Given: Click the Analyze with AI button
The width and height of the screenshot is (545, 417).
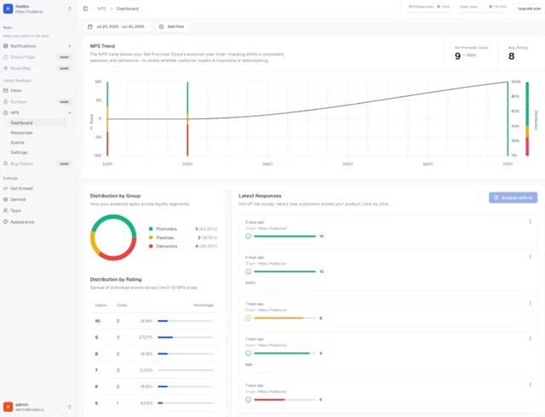Looking at the screenshot, I should pos(513,197).
